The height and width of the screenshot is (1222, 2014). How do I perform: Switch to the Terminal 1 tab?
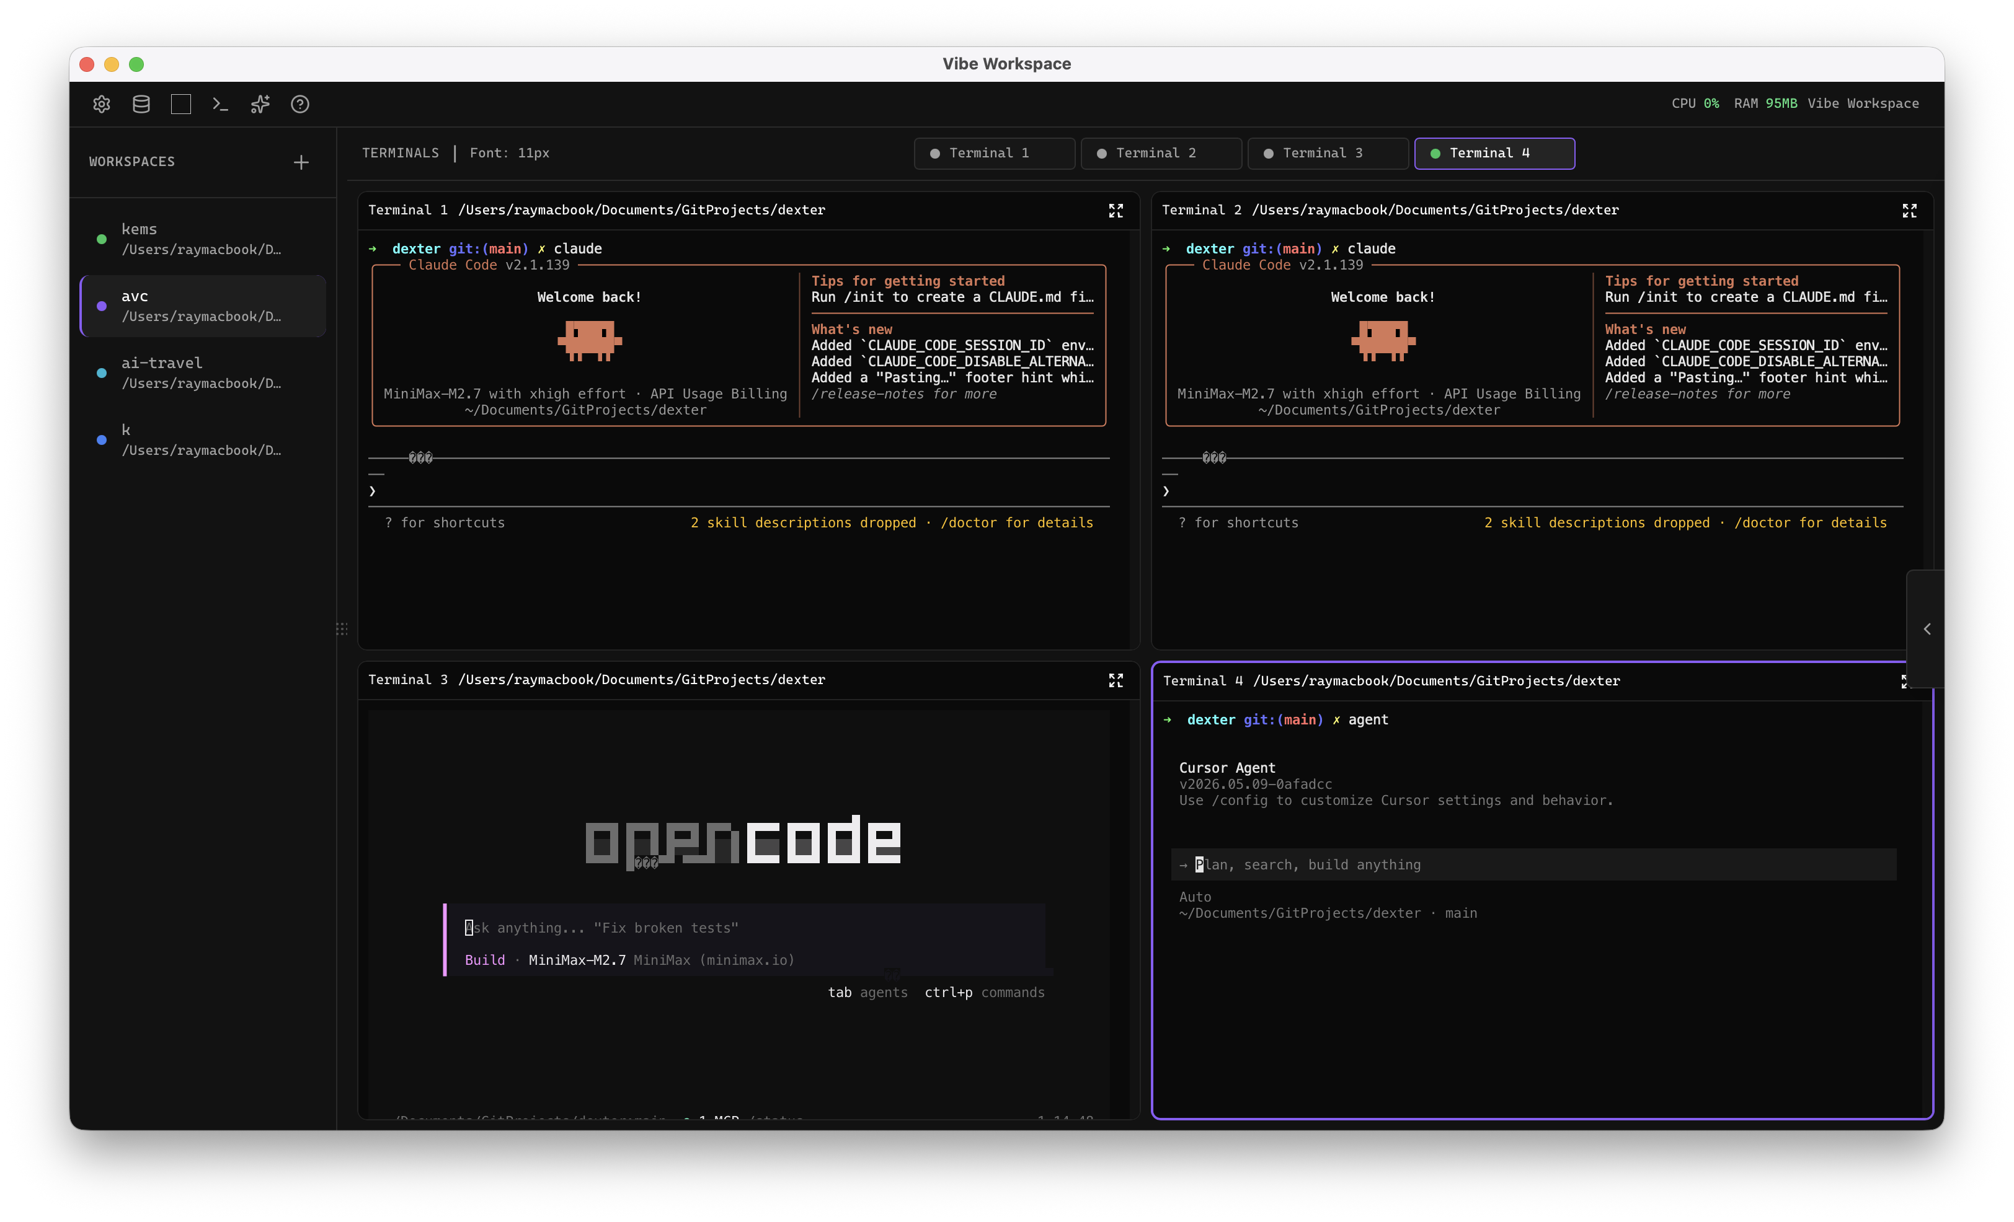994,152
